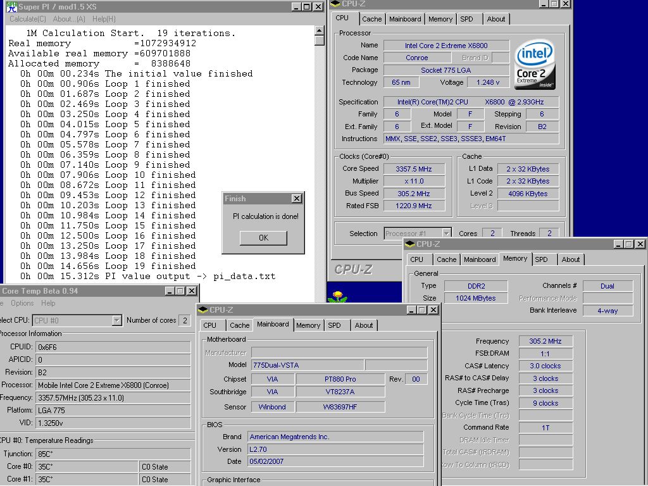Click motherboard model 775Dual-VSTA
648x486 pixels.
[308, 365]
